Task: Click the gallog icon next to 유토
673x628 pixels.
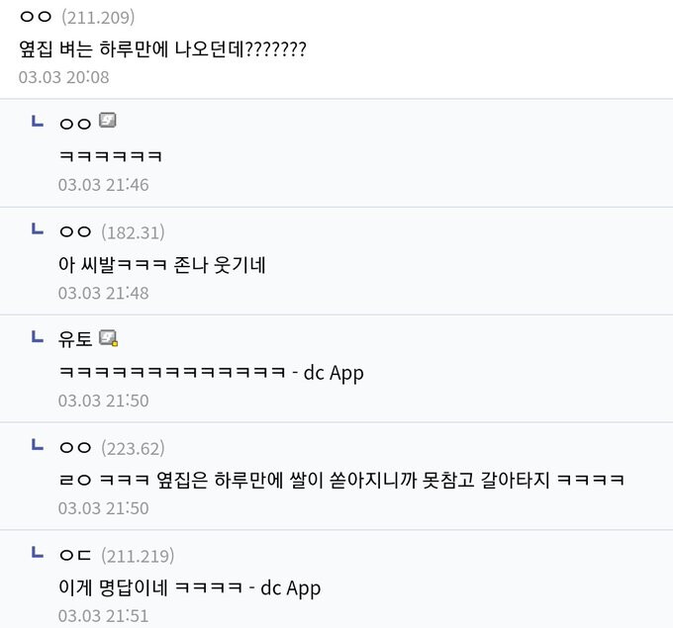Action: pos(109,339)
